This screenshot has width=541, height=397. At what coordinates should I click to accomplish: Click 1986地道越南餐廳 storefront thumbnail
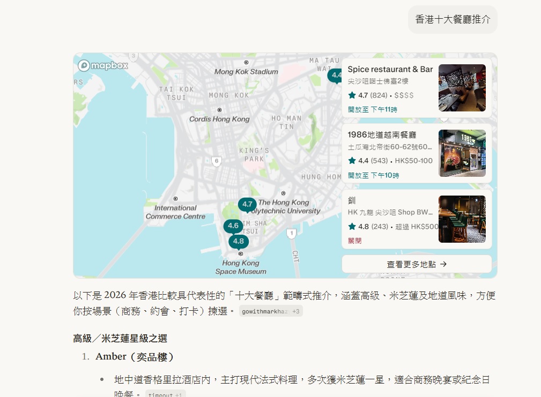[462, 153]
